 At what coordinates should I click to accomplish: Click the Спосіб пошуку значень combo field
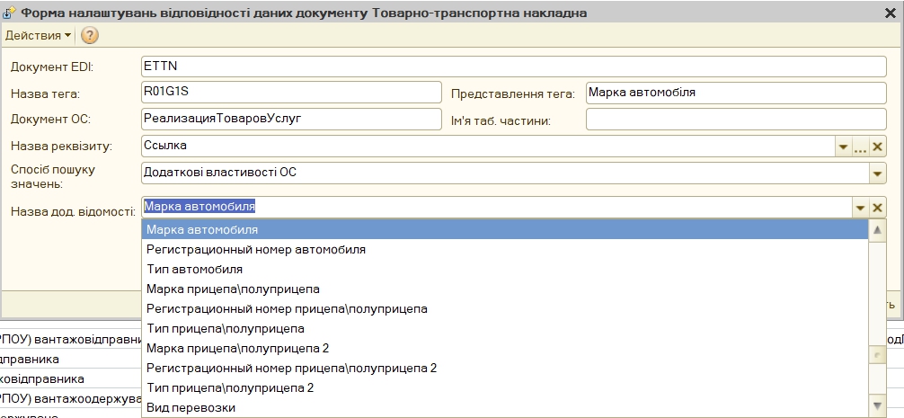505,173
